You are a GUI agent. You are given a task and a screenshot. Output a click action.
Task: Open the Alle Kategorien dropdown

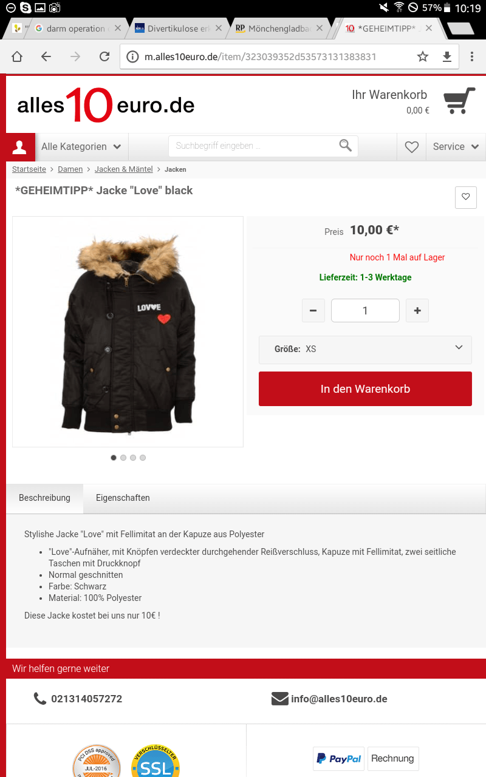(81, 147)
